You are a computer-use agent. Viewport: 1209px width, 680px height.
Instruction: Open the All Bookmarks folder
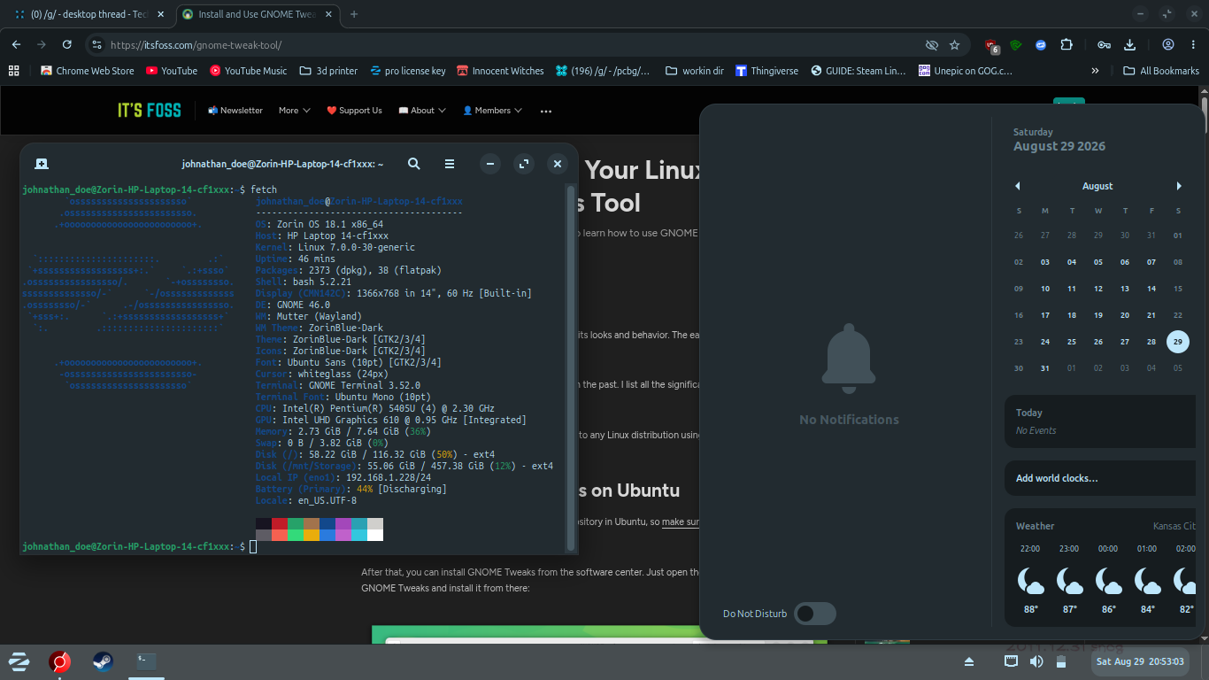(x=1161, y=71)
